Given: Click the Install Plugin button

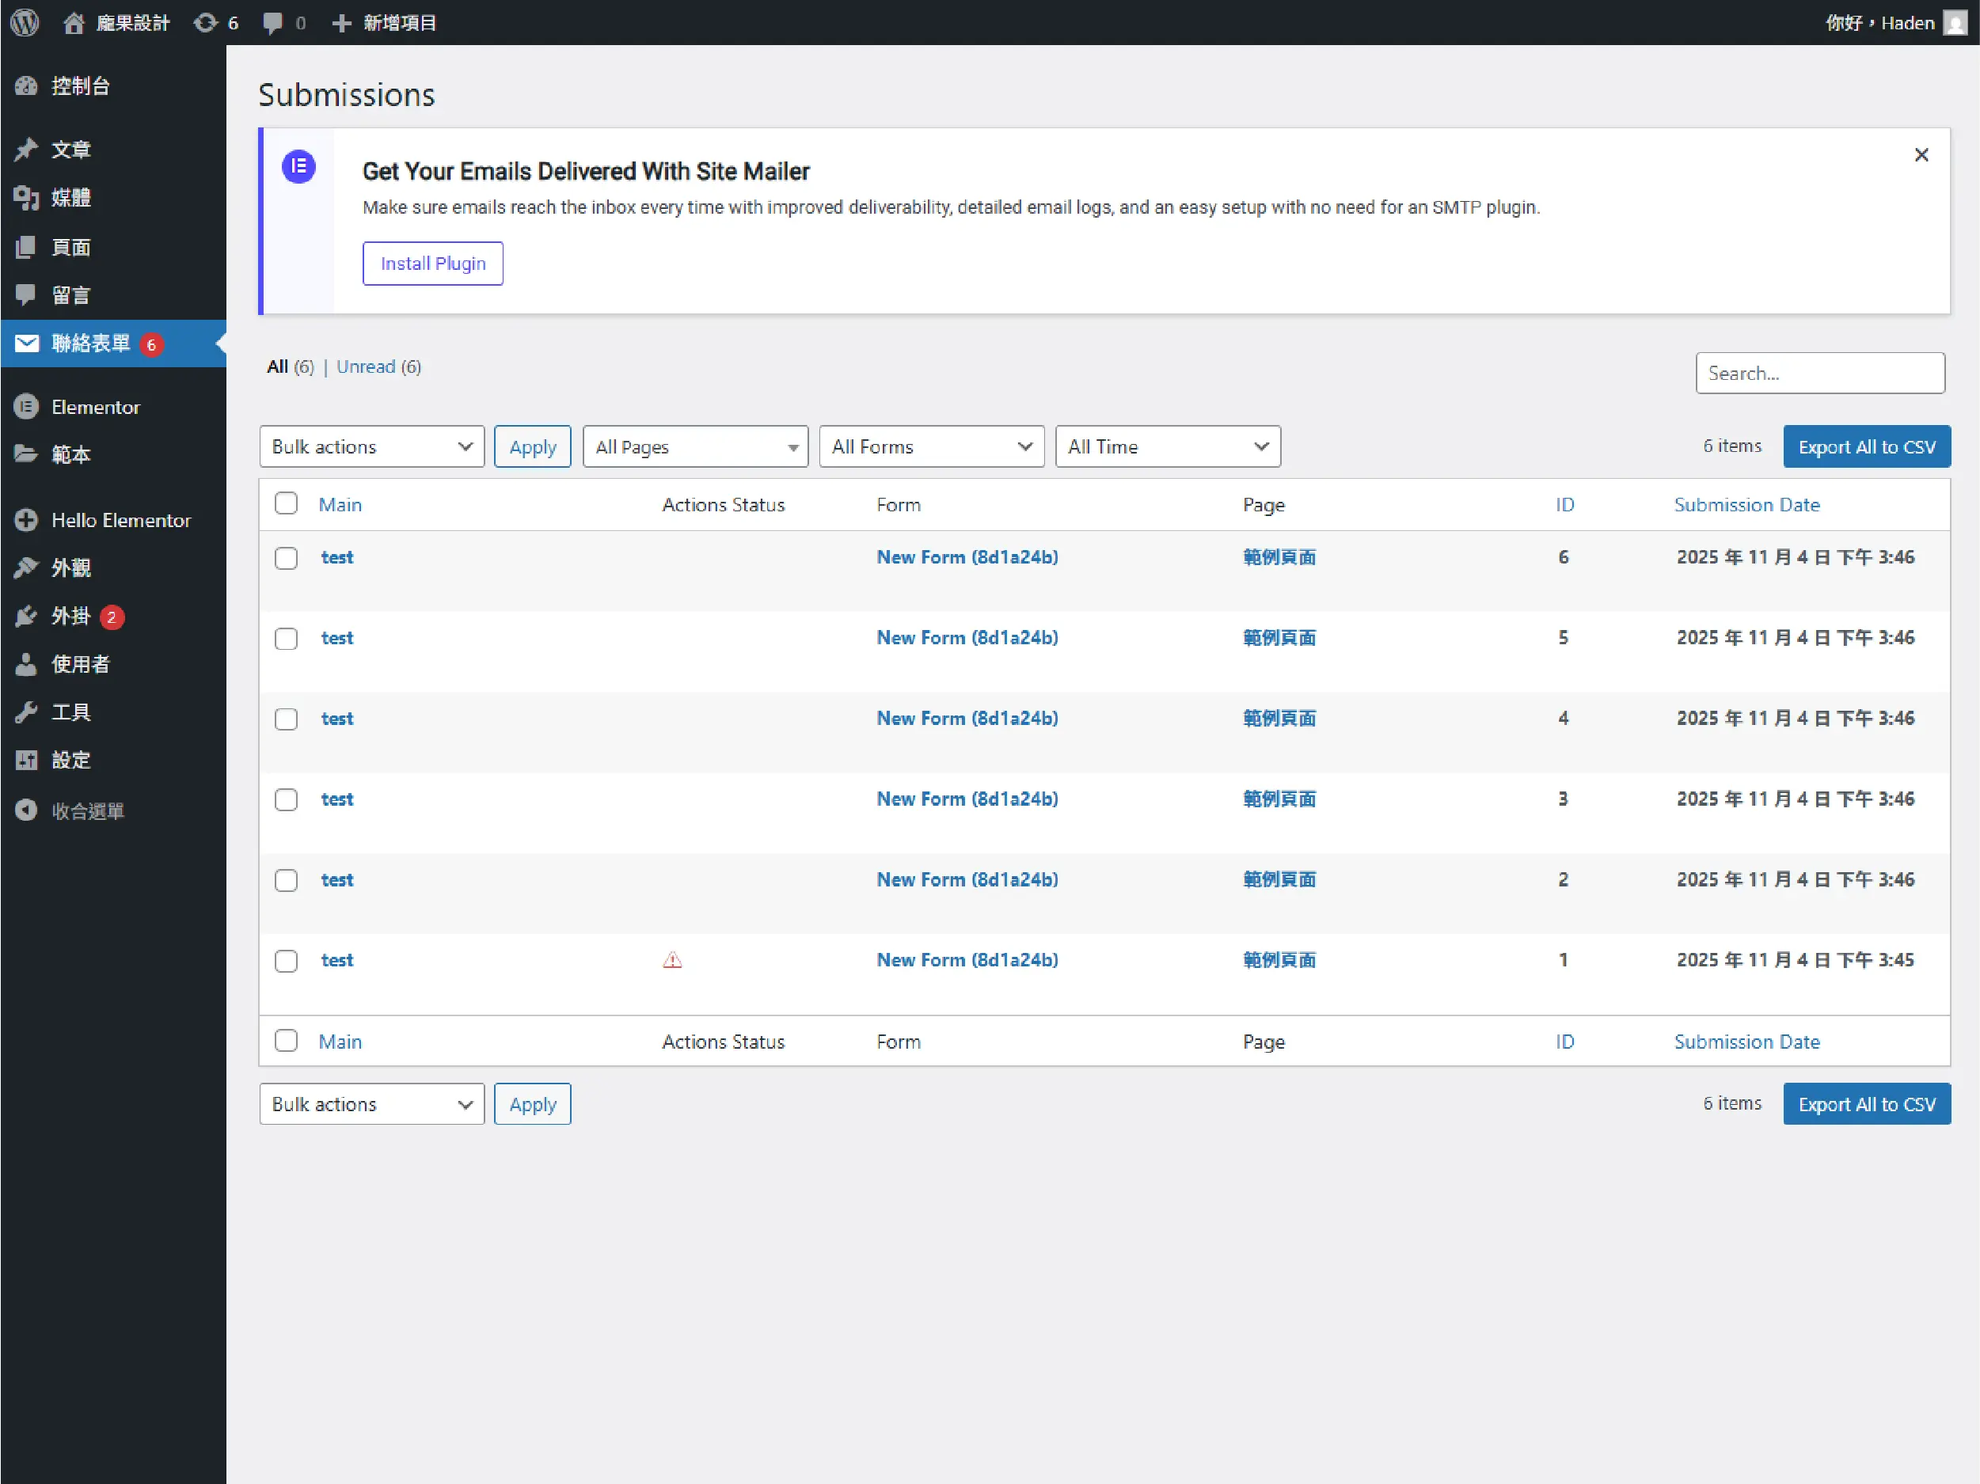Looking at the screenshot, I should [x=432, y=263].
